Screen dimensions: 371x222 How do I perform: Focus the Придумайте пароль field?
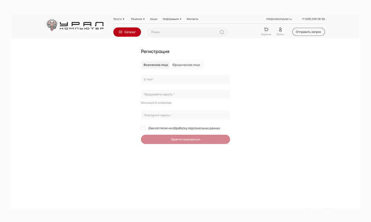pyautogui.click(x=185, y=94)
